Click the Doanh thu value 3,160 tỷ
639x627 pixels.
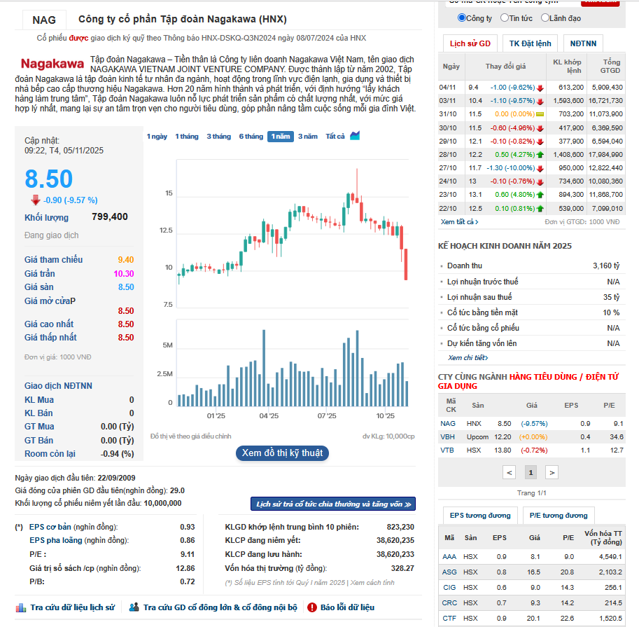point(606,266)
